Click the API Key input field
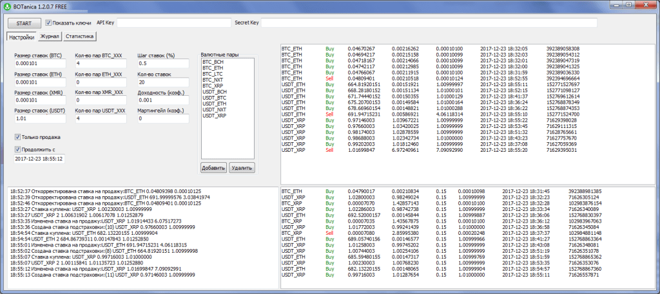This screenshot has width=660, height=294. [174, 23]
